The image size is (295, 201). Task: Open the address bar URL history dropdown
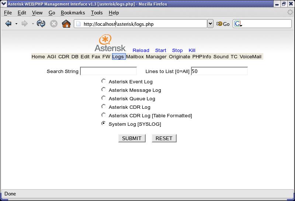click(210, 24)
